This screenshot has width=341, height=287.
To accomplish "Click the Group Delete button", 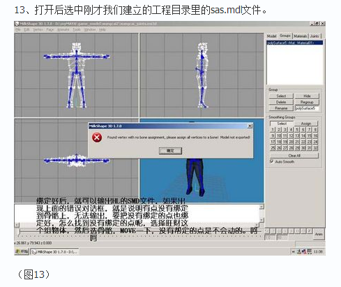I will tap(281, 102).
